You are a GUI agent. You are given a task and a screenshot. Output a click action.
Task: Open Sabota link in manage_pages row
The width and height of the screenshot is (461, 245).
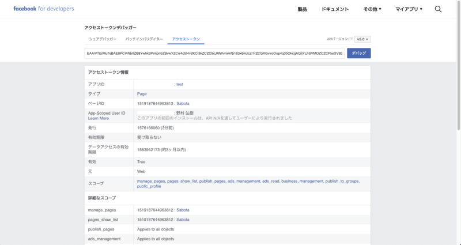tap(183, 210)
